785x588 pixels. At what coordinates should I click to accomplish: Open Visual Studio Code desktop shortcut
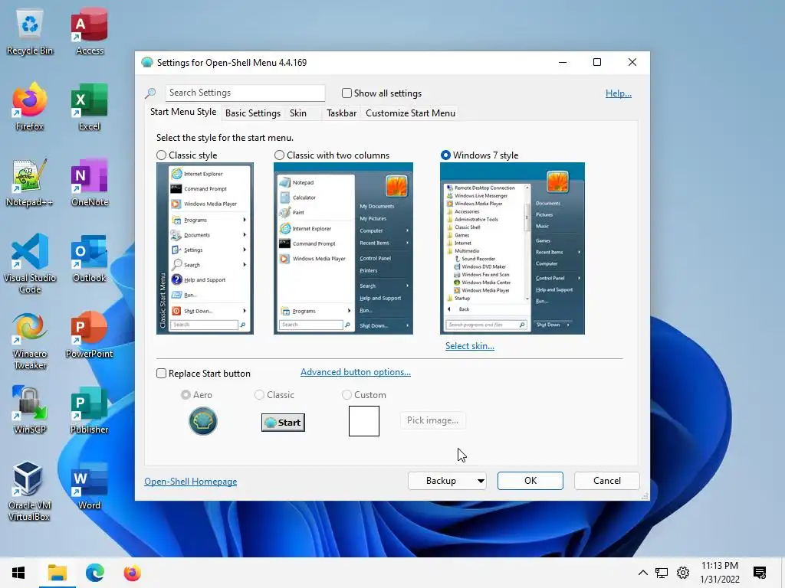30,263
